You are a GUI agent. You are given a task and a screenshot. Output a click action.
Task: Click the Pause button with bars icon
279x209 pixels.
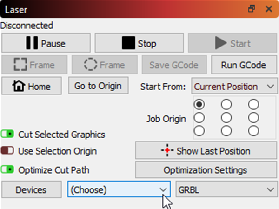coord(46,44)
